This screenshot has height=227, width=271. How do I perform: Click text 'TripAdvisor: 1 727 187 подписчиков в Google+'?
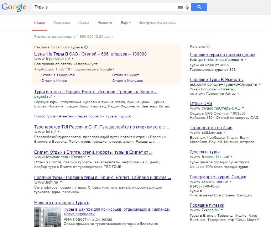[74, 69]
